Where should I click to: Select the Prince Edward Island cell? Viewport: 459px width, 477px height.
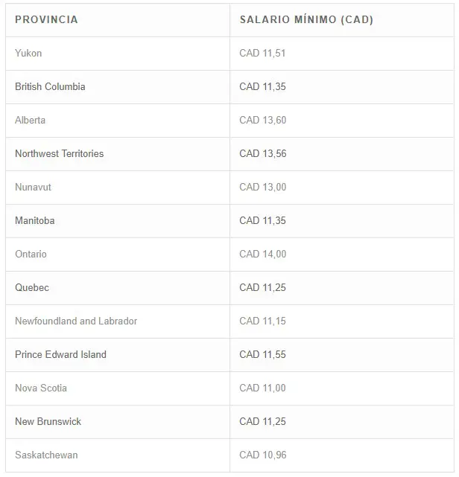pos(60,354)
